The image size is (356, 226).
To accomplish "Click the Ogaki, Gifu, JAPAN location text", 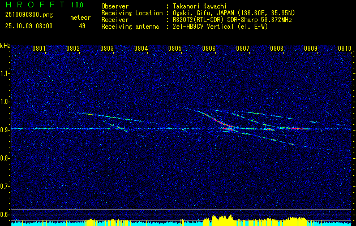I will (x=234, y=13).
